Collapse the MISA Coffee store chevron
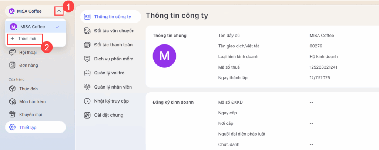The width and height of the screenshot is (379, 150). point(59,11)
